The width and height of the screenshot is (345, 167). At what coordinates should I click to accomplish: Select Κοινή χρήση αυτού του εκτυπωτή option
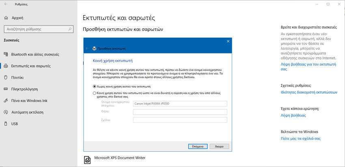157,95
